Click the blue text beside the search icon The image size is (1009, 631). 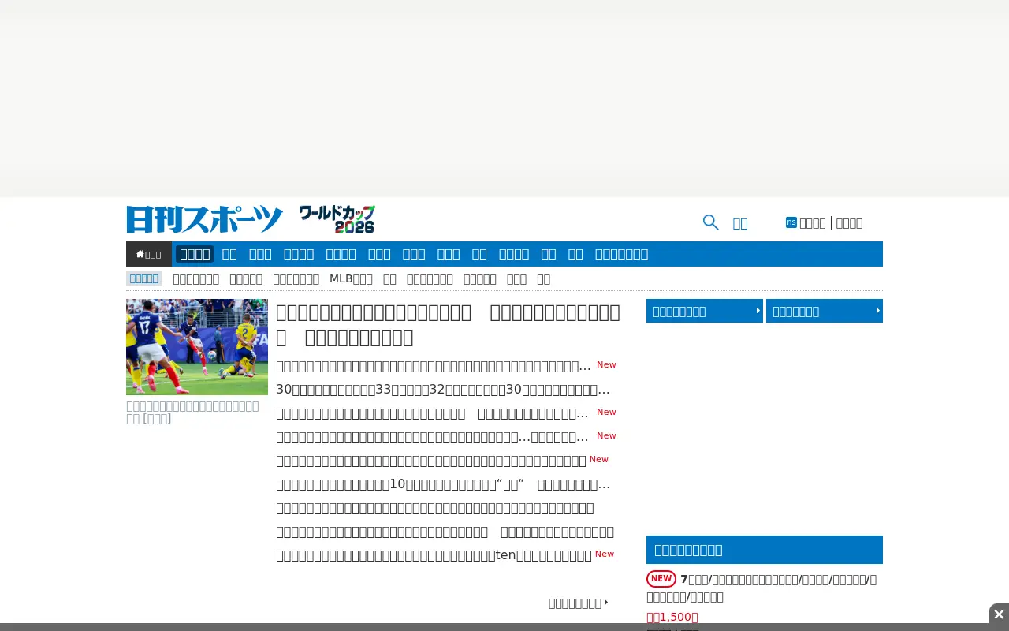740,223
